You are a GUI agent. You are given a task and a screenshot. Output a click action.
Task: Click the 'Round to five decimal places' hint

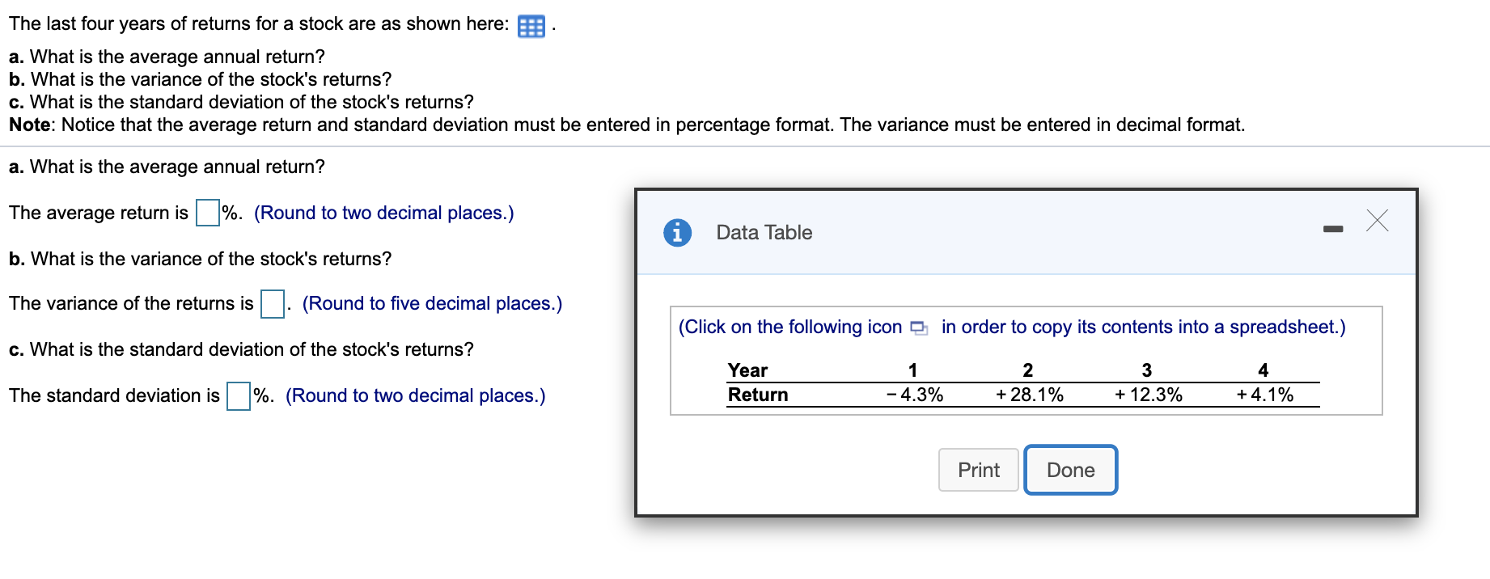click(432, 303)
